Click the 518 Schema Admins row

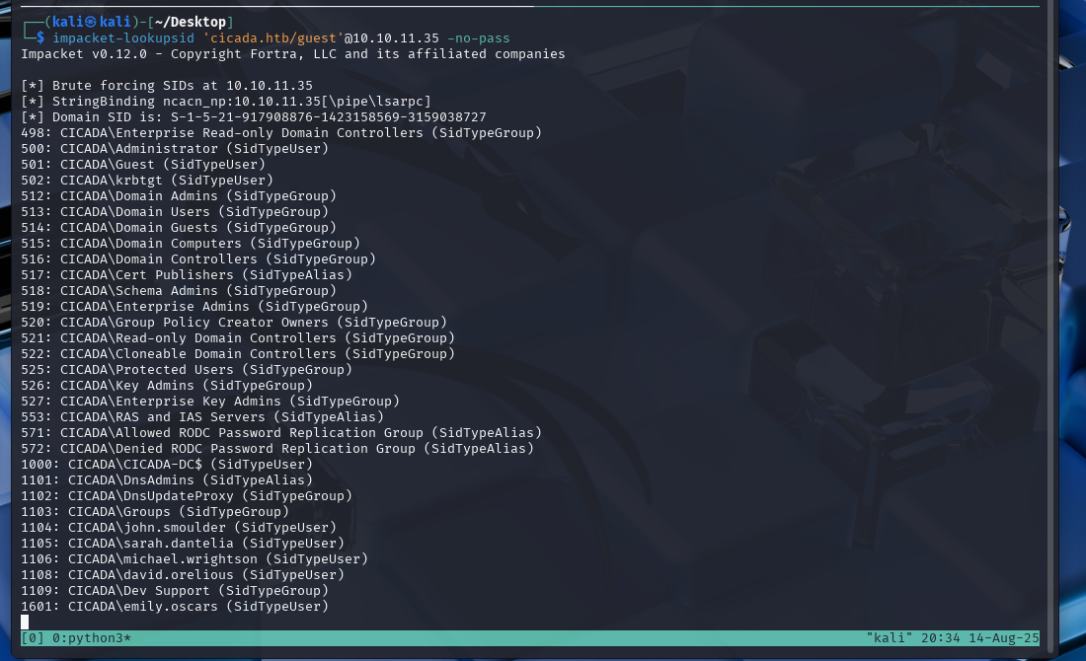179,291
